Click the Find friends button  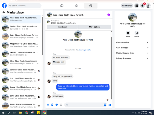click(127, 6)
